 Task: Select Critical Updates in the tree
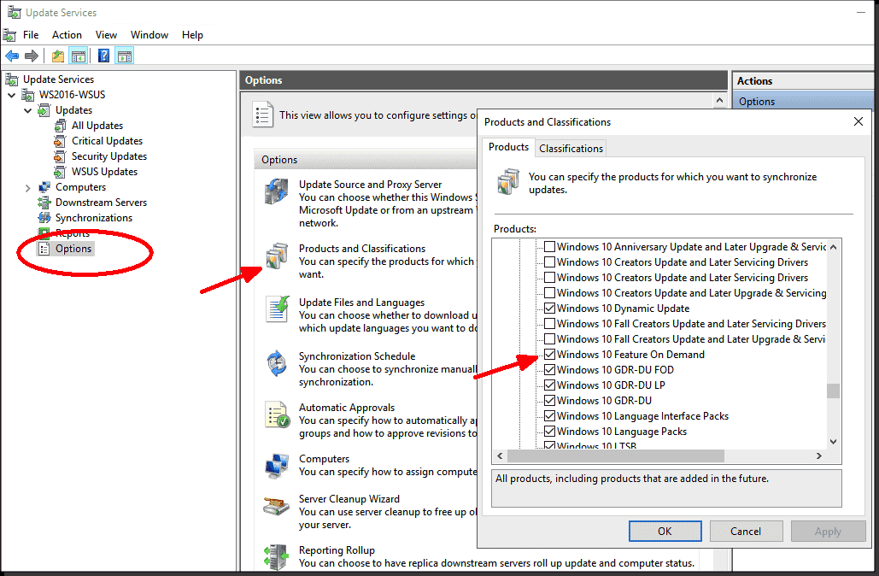click(x=107, y=141)
